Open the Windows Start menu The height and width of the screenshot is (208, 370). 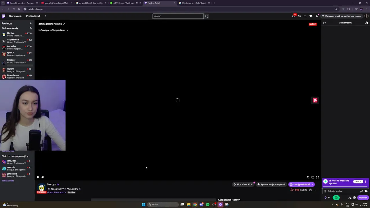click(x=143, y=205)
